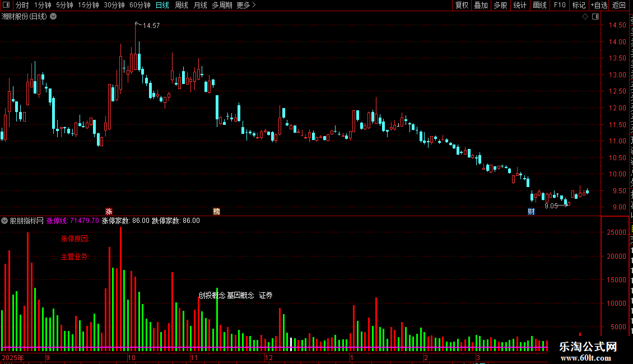
Task: Select the 60分钟 period tab
Action: pos(140,5)
